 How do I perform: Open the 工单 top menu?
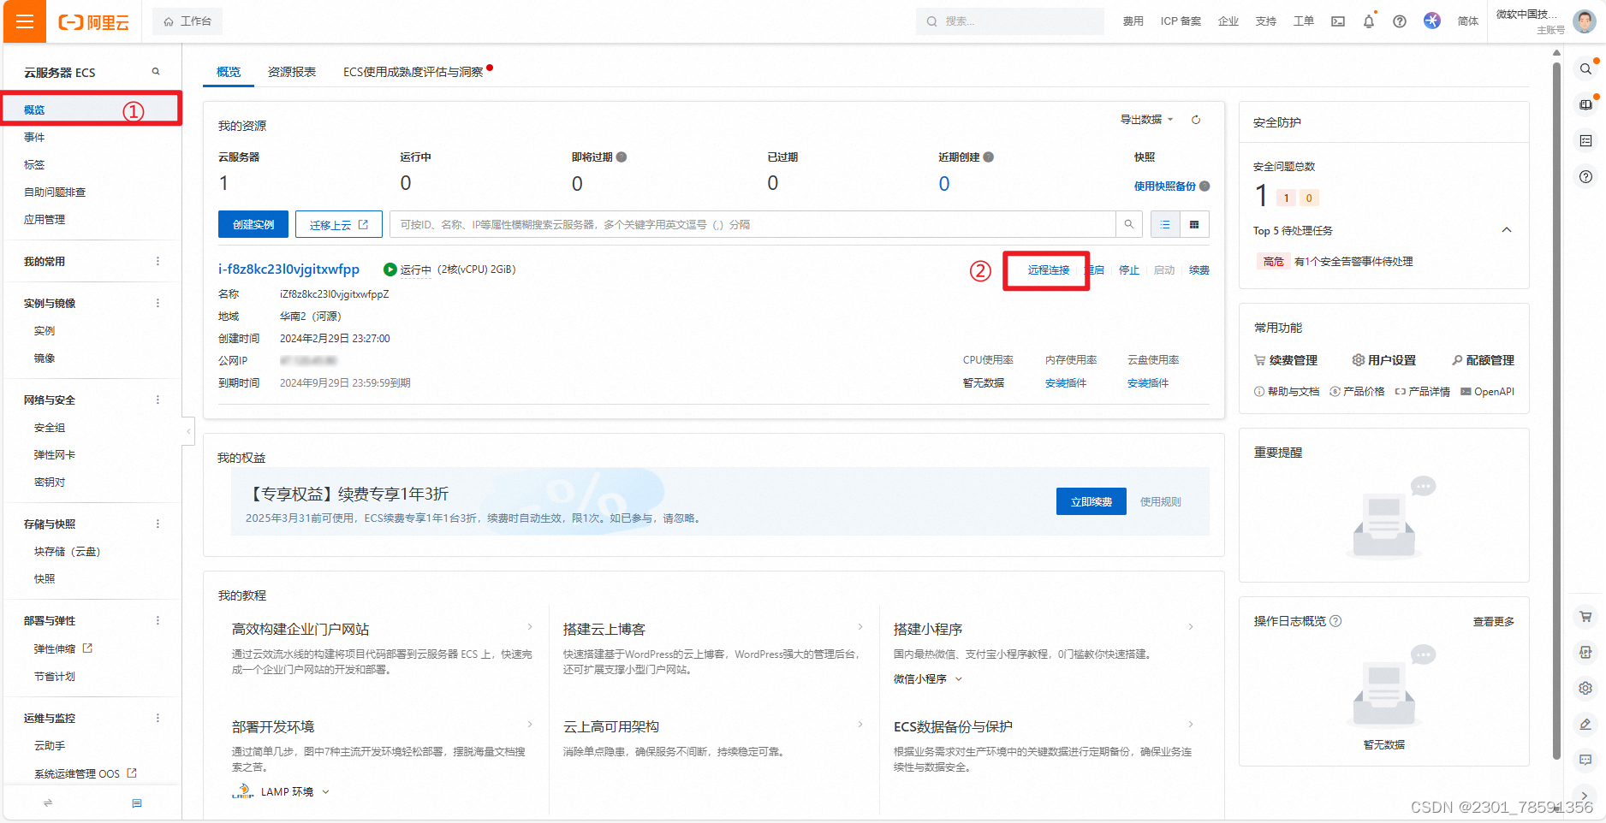tap(1303, 21)
